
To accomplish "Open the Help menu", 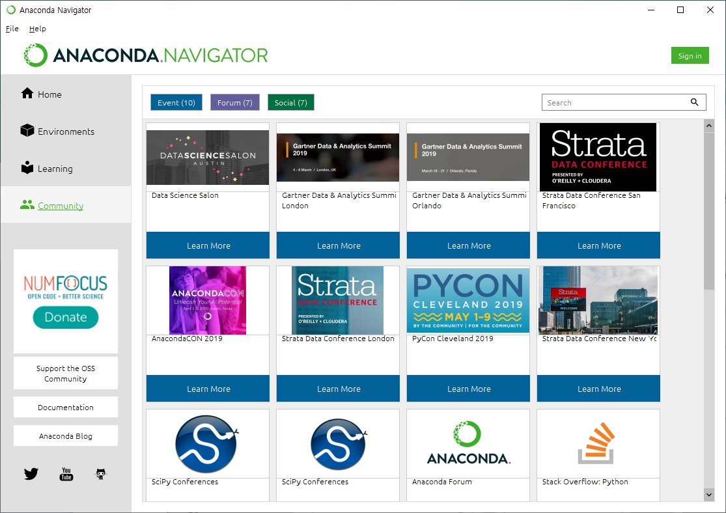I will (38, 29).
